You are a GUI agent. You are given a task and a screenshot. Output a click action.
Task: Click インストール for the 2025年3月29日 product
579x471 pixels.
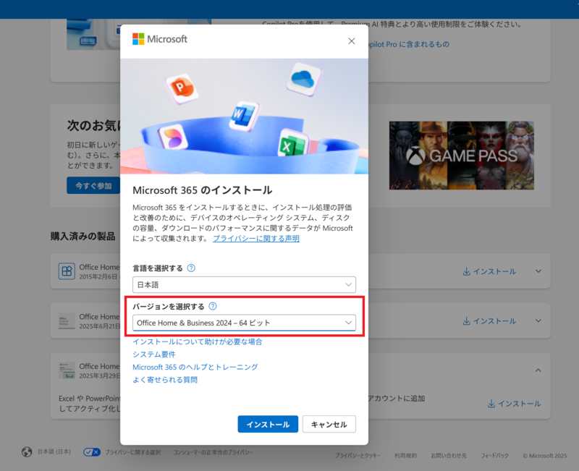click(514, 404)
